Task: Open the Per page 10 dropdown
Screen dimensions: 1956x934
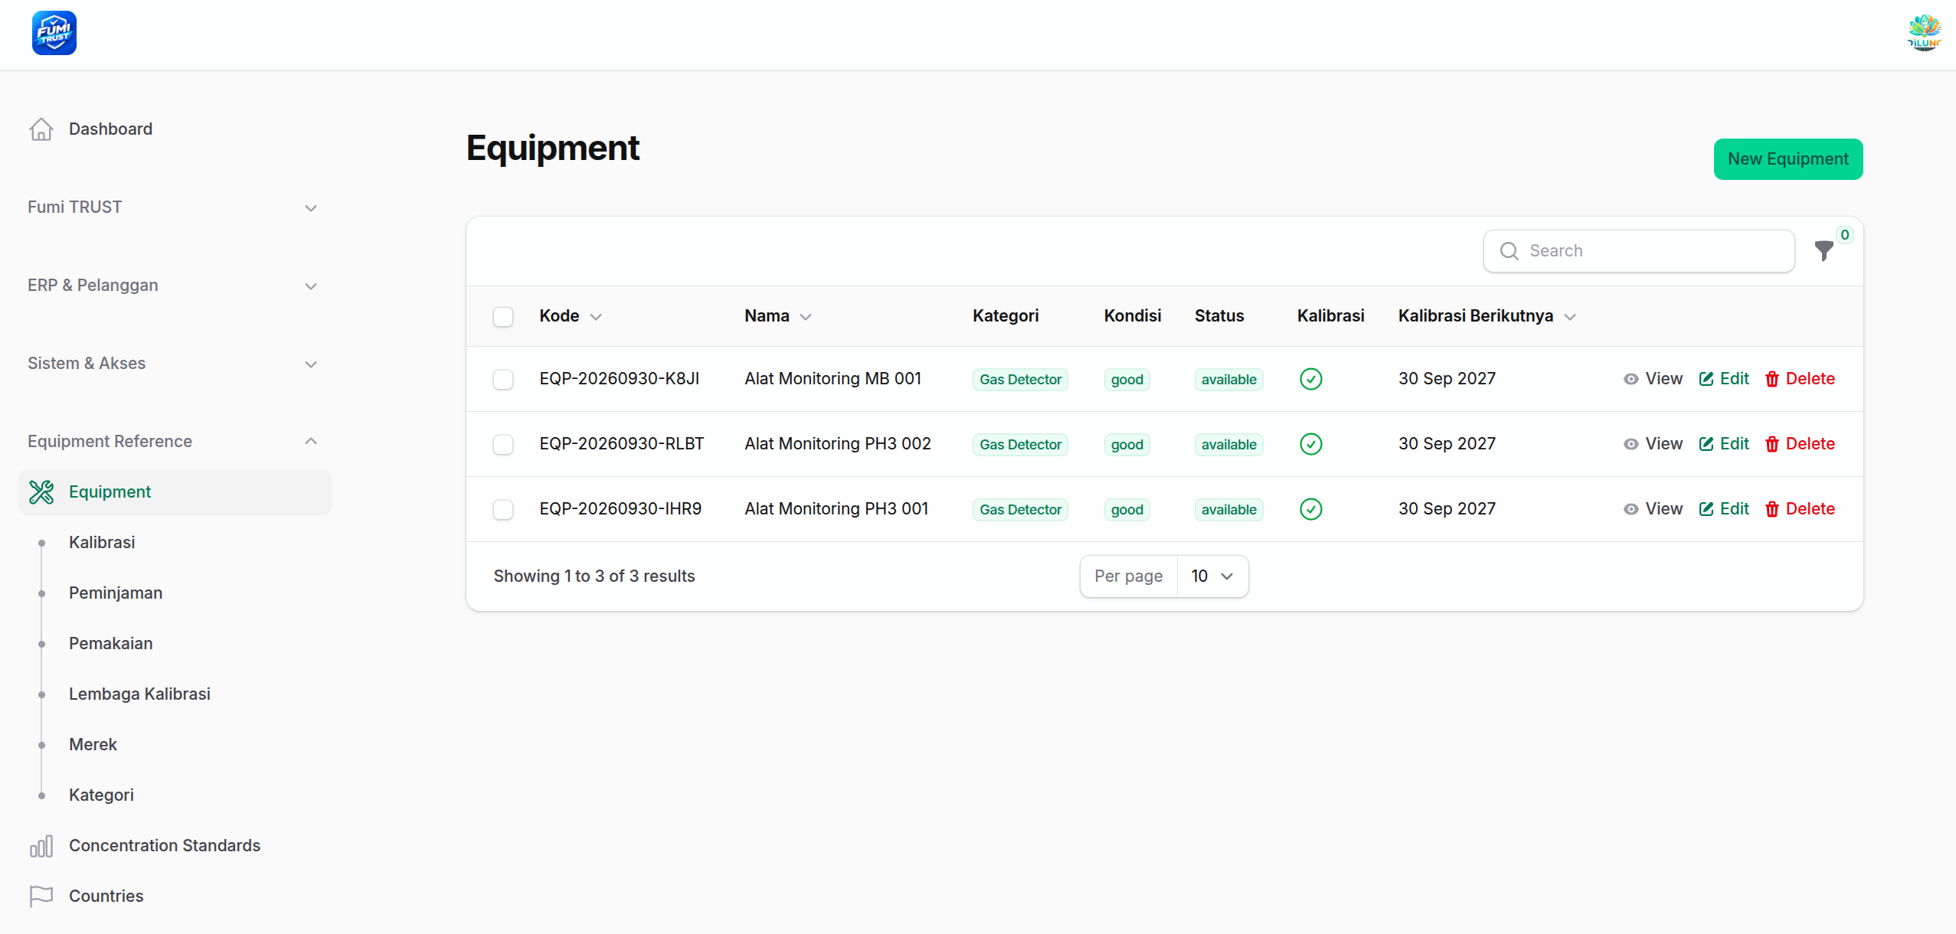Action: pyautogui.click(x=1212, y=576)
